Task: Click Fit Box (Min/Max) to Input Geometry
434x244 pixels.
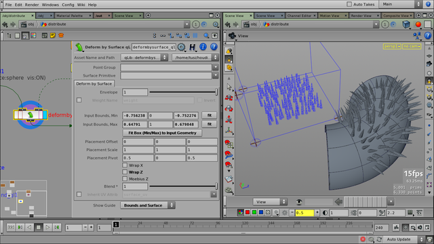Action: point(162,133)
